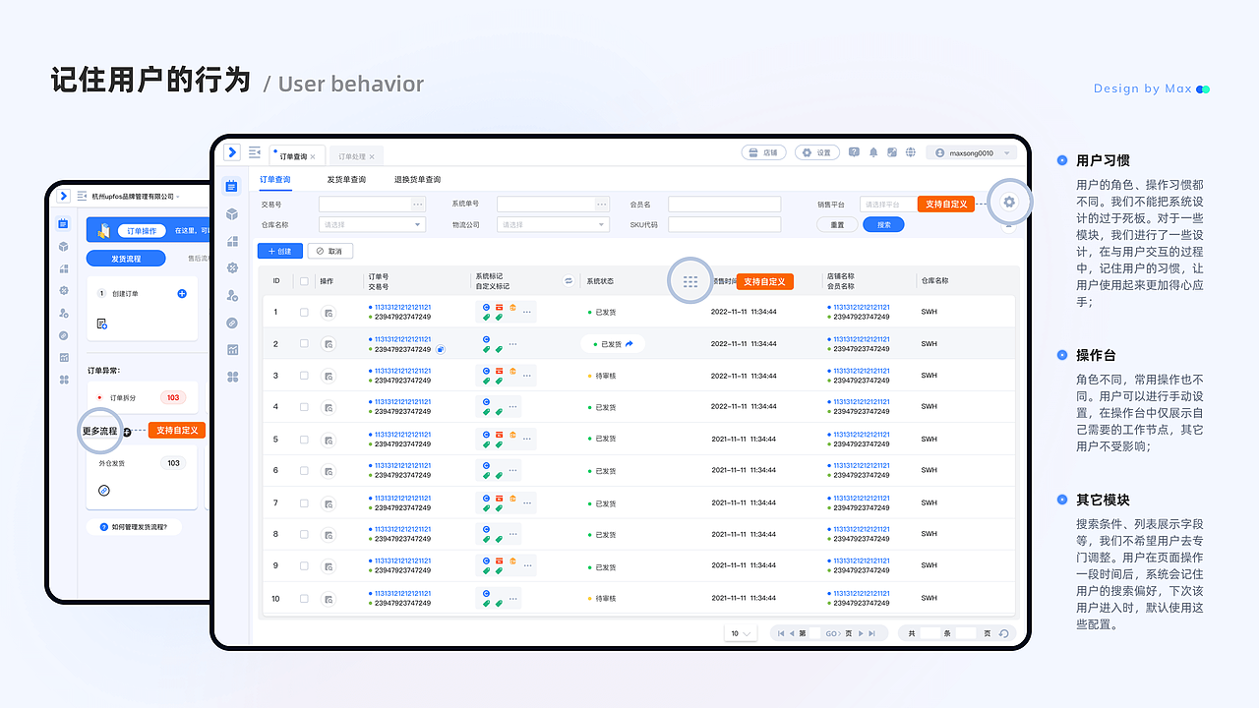Viewport: 1259px width, 708px height.
Task: Check the checkbox for row 9
Action: click(x=304, y=565)
